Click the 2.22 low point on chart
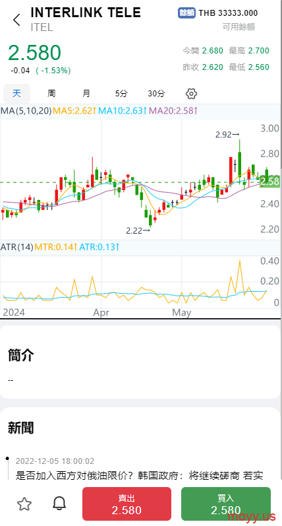The width and height of the screenshot is (282, 526). point(138,231)
